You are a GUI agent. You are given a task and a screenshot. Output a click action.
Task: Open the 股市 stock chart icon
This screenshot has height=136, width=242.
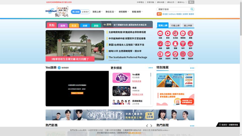point(191,44)
